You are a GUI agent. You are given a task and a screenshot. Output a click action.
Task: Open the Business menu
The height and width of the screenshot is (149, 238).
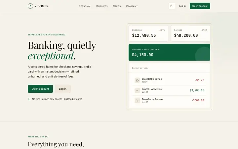coord(102,6)
